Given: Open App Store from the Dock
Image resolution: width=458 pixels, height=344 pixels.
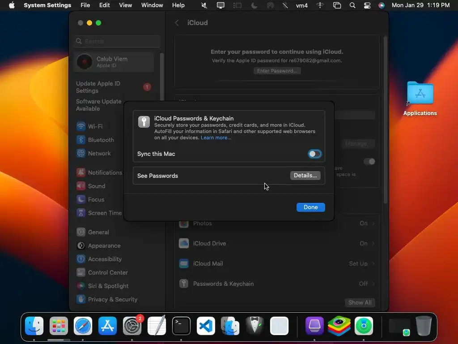Looking at the screenshot, I should pyautogui.click(x=107, y=326).
